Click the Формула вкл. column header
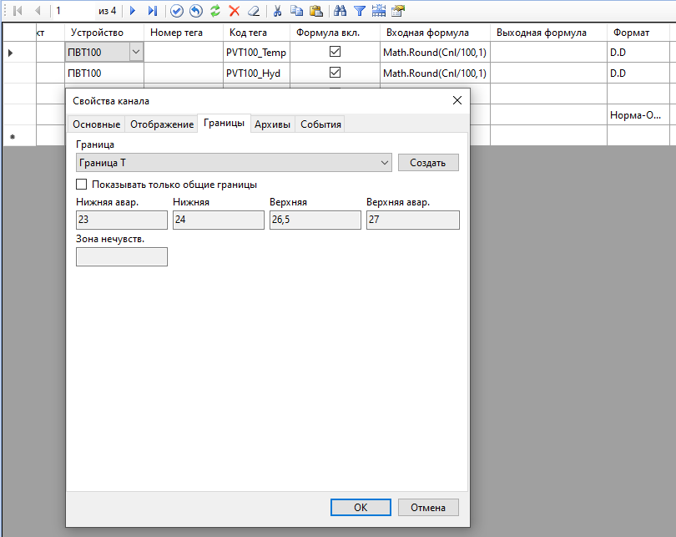The height and width of the screenshot is (537, 676). (x=335, y=33)
